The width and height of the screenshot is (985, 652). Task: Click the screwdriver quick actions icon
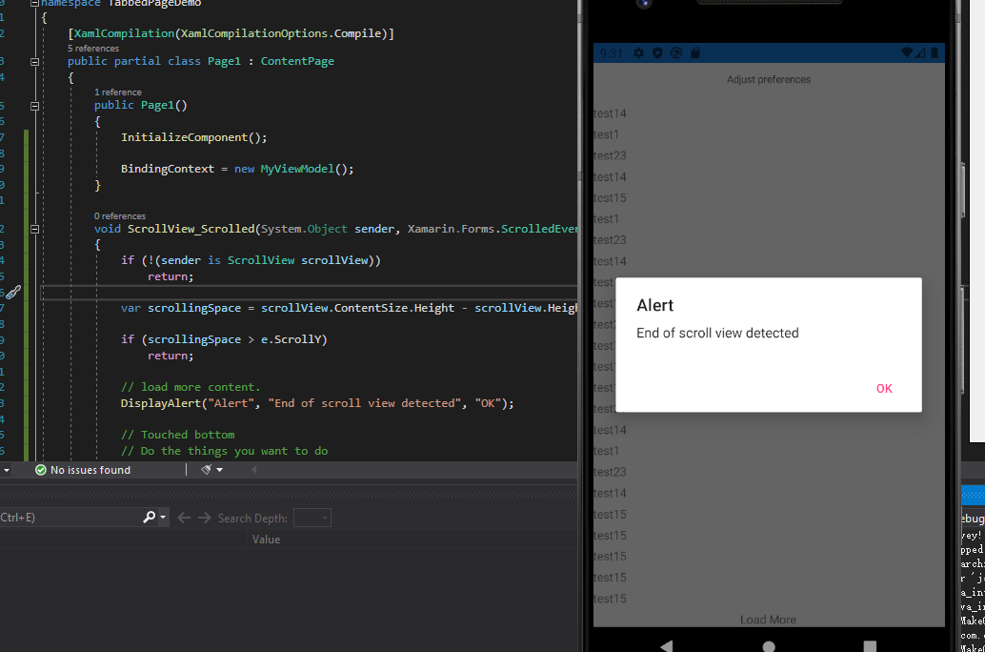[x=13, y=292]
